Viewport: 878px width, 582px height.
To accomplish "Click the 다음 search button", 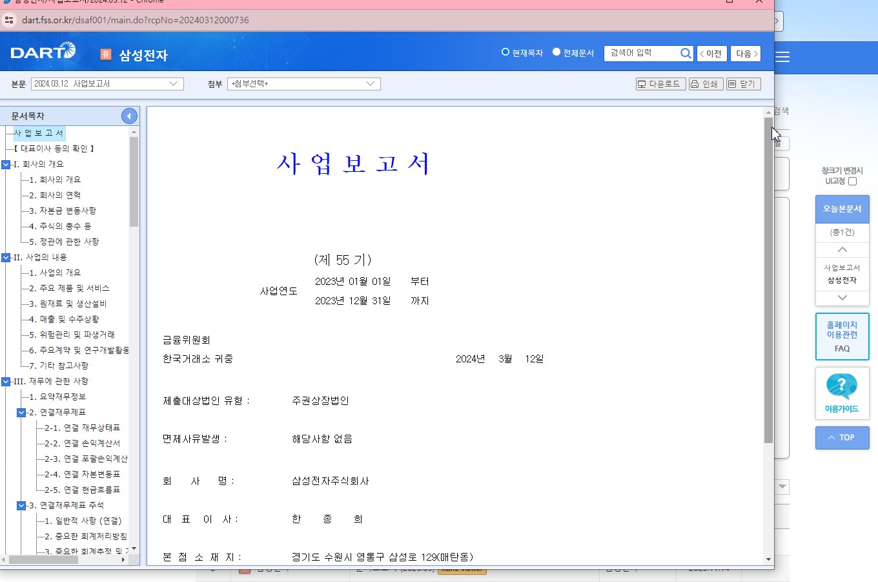I will pyautogui.click(x=746, y=54).
